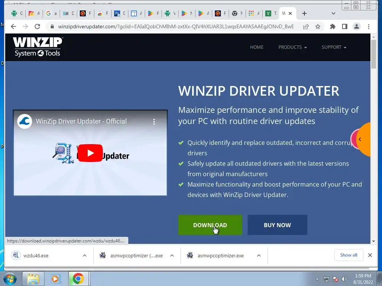Click the WinZip System Tools logo
382x286 pixels.
(38, 47)
